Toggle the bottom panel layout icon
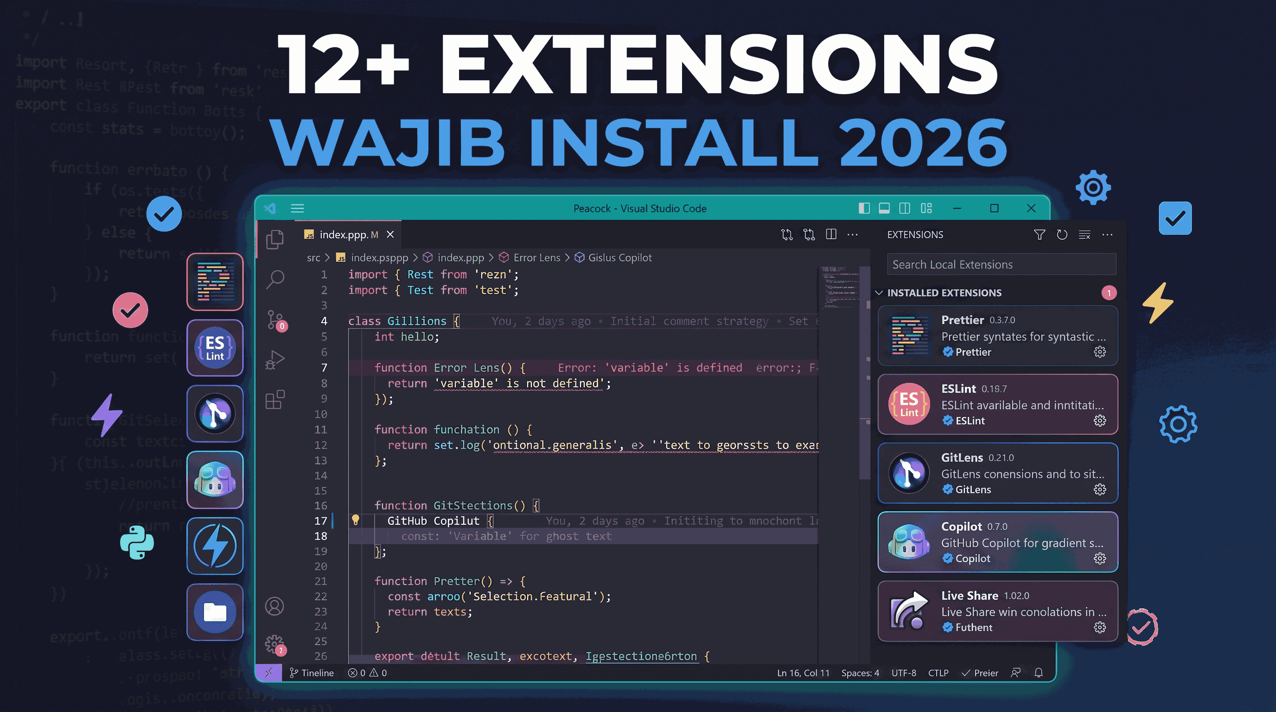1276x712 pixels. click(884, 209)
